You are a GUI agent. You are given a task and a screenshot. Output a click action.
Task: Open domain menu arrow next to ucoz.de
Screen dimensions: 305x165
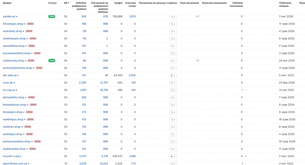(14, 83)
